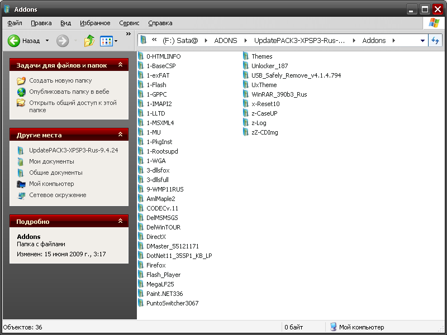Select the WinRAR_390b3_Rus folder

coord(279,94)
